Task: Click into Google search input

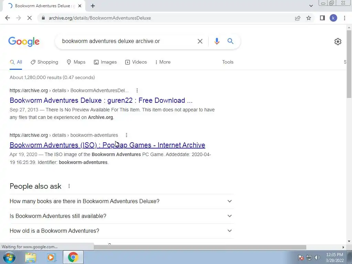Action: tap(128, 41)
